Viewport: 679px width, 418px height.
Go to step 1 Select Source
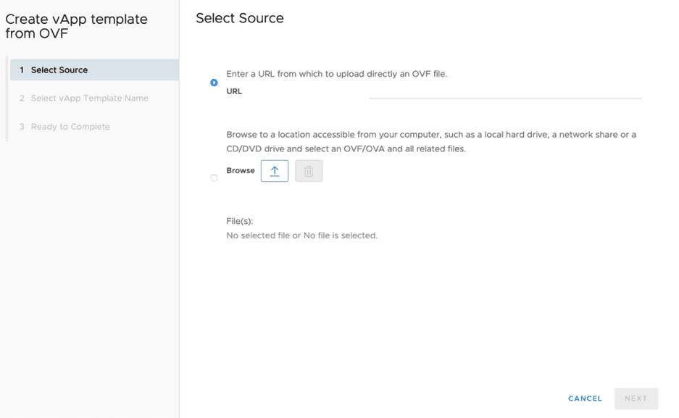[x=94, y=70]
